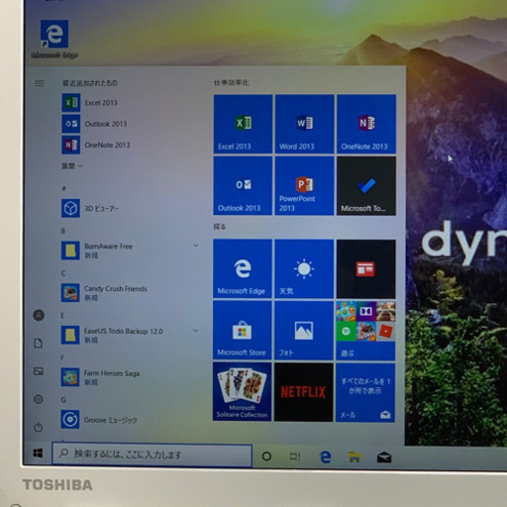Click the letter G index header
507x507 pixels.
click(x=63, y=400)
